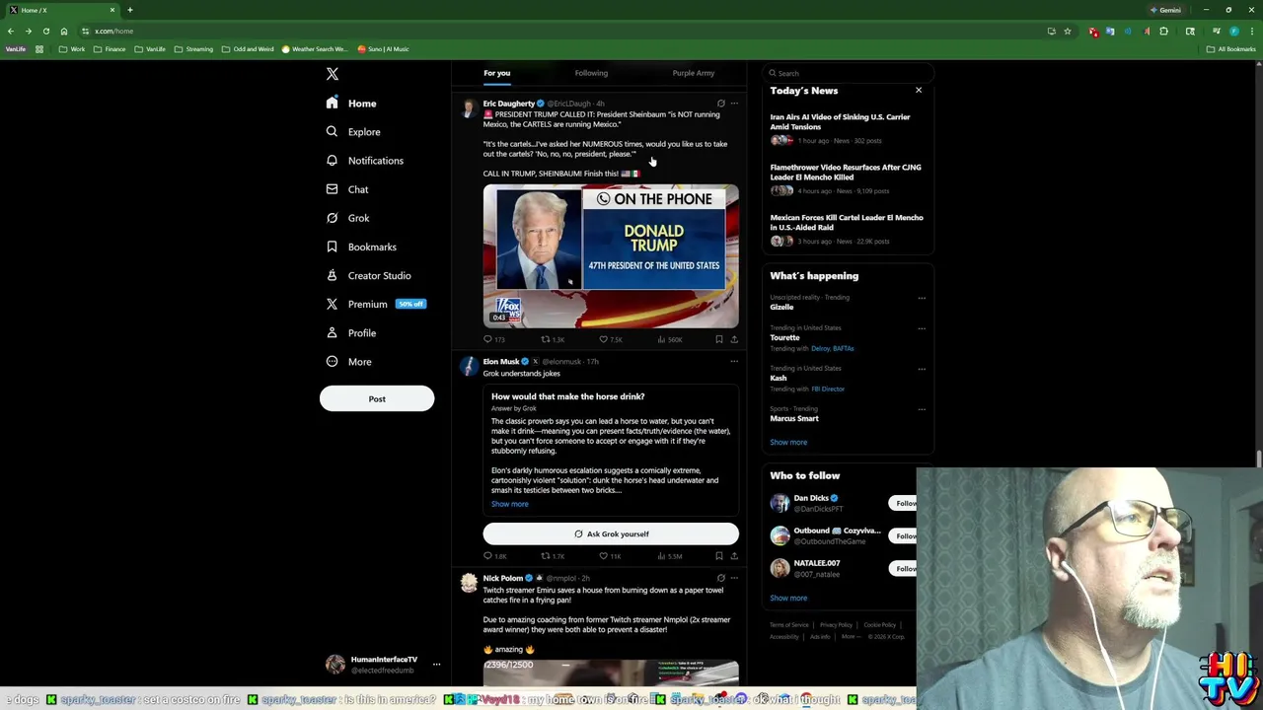Screen dimensions: 1263x710
Task: Click the Post button
Action: click(x=377, y=398)
